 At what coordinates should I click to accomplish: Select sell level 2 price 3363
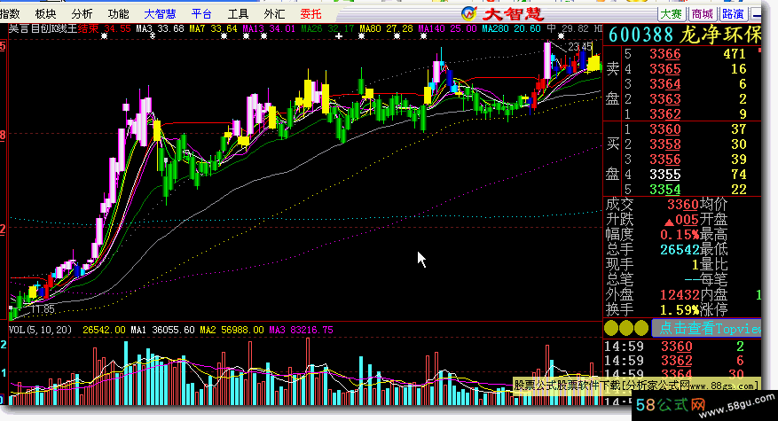664,98
